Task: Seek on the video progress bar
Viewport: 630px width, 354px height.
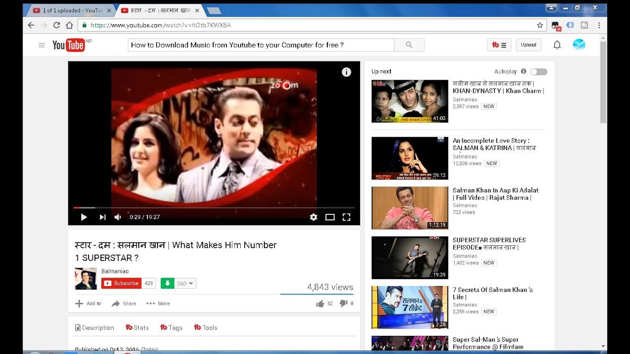Action: pyautogui.click(x=214, y=207)
